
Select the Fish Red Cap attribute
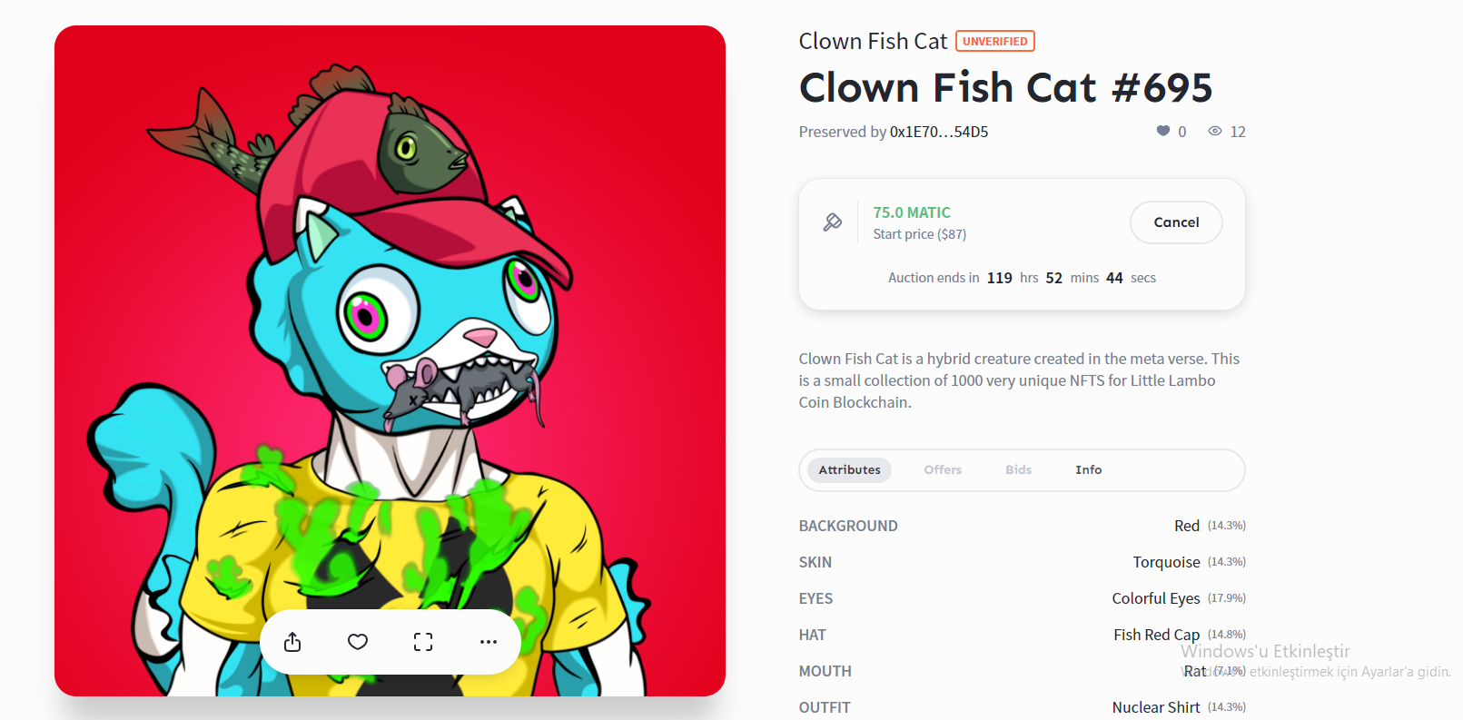pyautogui.click(x=1157, y=635)
